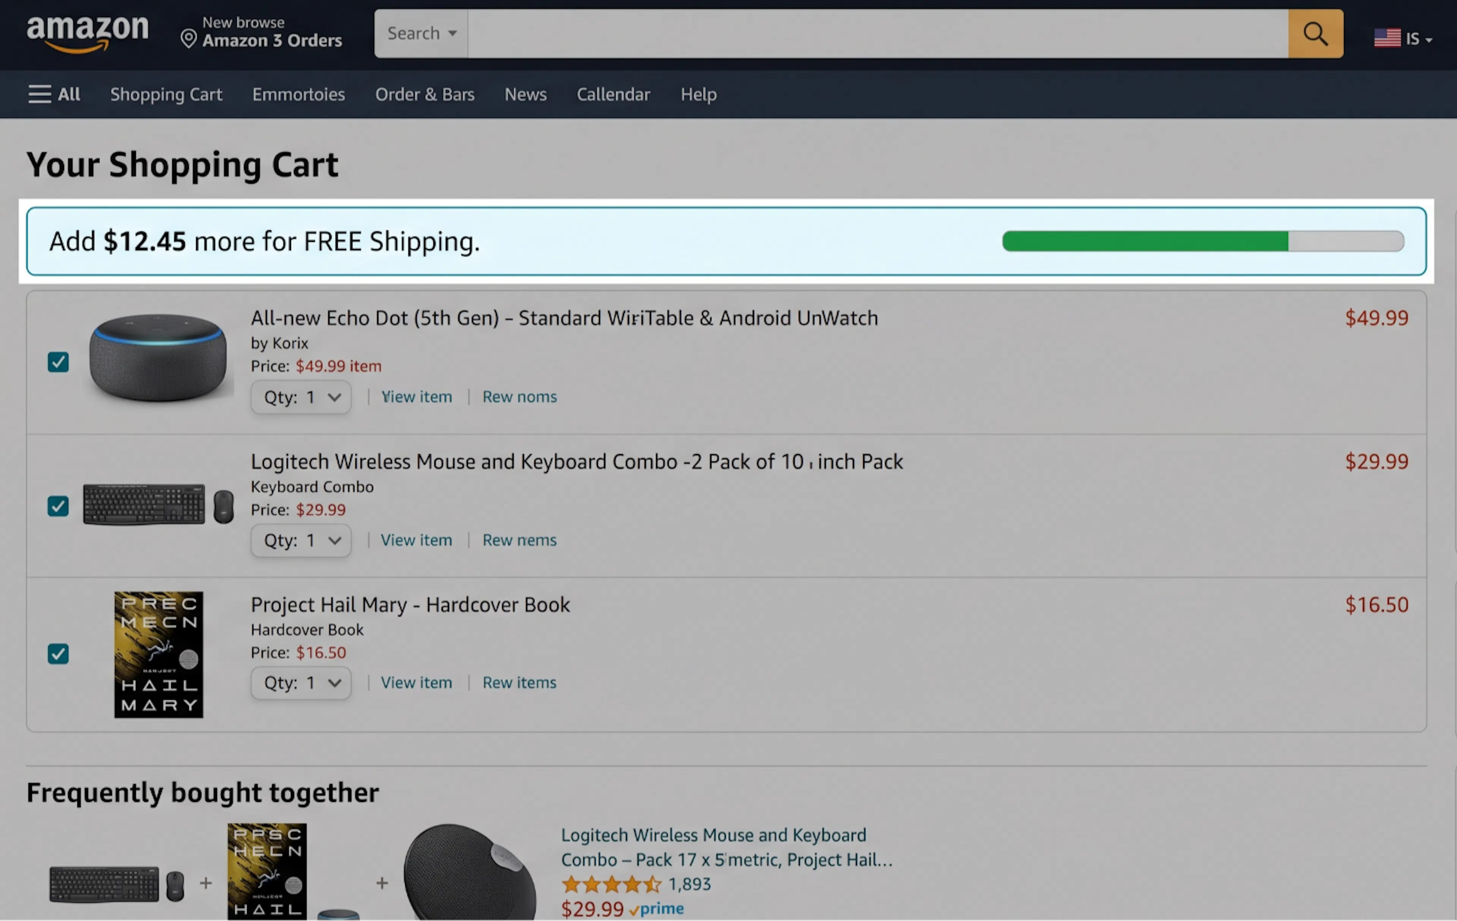Click the star rating for the Logitech combo
Viewport: 1457px width, 921px height.
(x=612, y=884)
